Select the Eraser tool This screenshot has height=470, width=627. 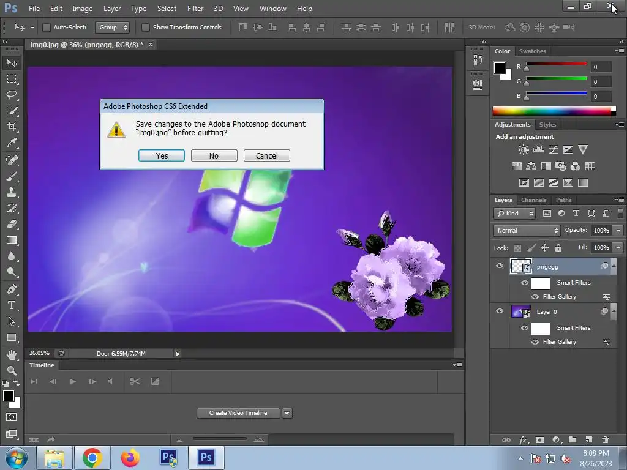(12, 224)
